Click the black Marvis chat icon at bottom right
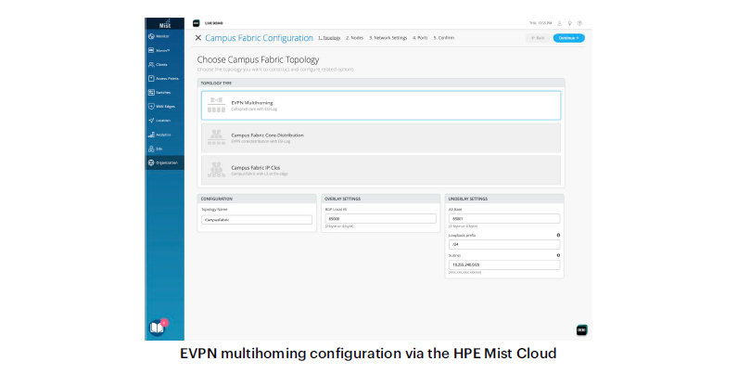Screen dimensions: 737x374 (x=582, y=330)
